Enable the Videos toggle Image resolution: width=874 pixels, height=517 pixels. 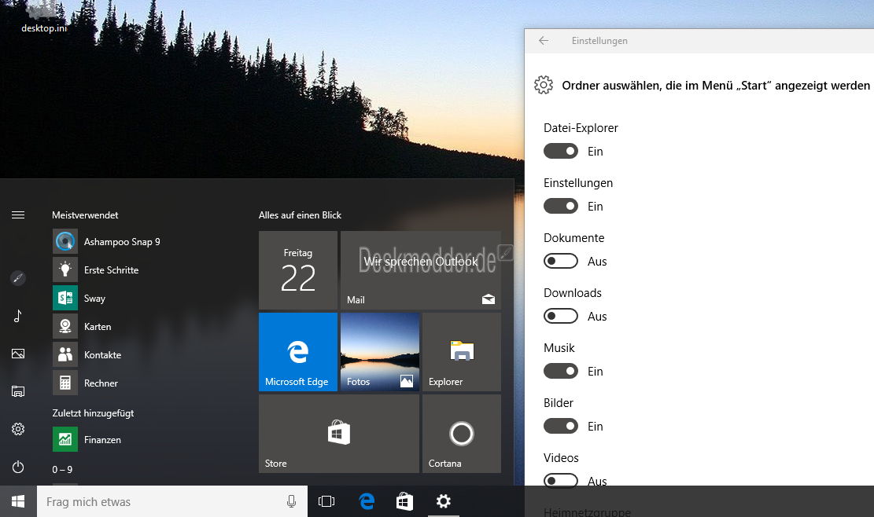tap(561, 480)
